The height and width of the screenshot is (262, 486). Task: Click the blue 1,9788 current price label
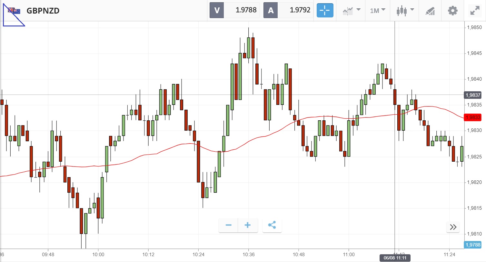(x=472, y=245)
